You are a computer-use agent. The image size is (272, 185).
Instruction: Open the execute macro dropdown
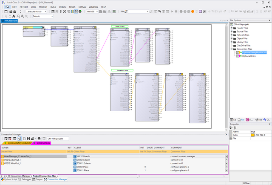pos(37,12)
